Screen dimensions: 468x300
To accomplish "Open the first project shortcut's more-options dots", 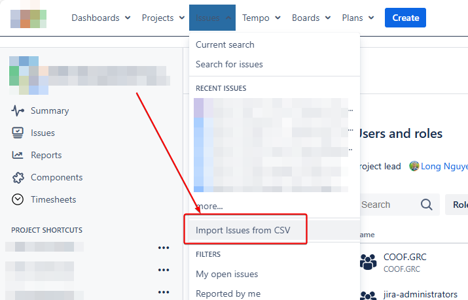I will pos(164,248).
